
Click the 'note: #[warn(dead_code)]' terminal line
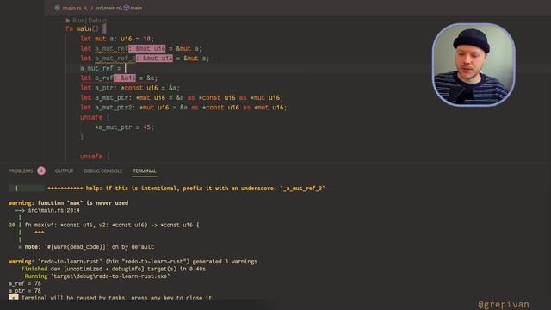coord(90,247)
